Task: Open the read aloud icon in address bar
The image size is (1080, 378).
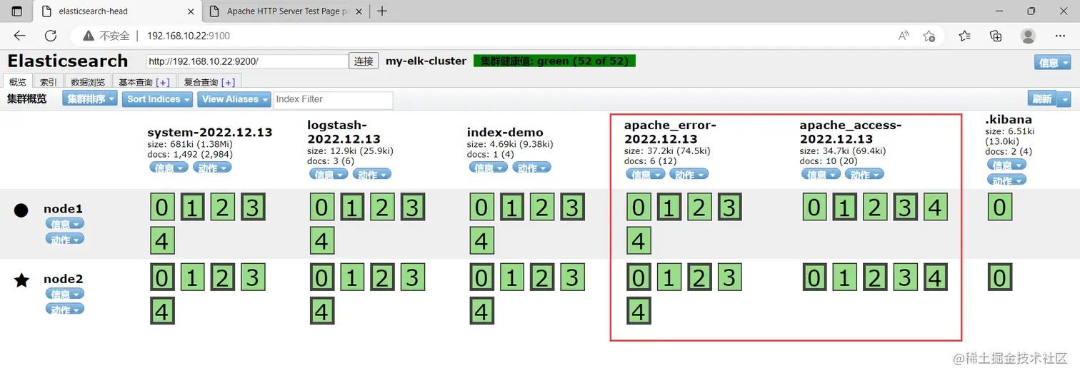Action: tap(904, 36)
